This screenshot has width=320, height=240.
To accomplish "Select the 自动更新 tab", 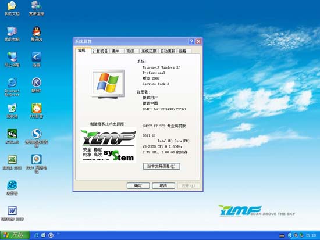I will tap(168, 51).
